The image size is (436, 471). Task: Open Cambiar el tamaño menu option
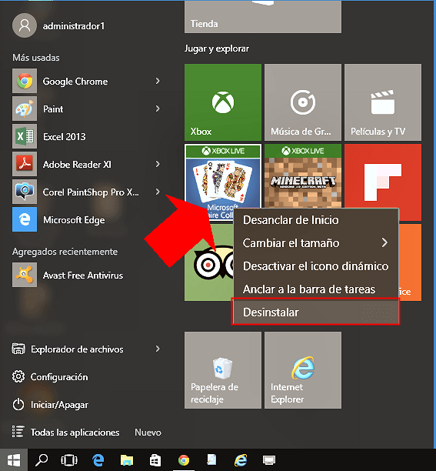point(316,242)
